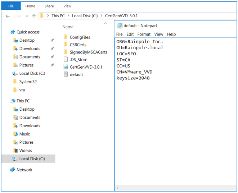
Task: Expand the chevron after Local Disk (C:) in the address bar
Action: point(102,15)
